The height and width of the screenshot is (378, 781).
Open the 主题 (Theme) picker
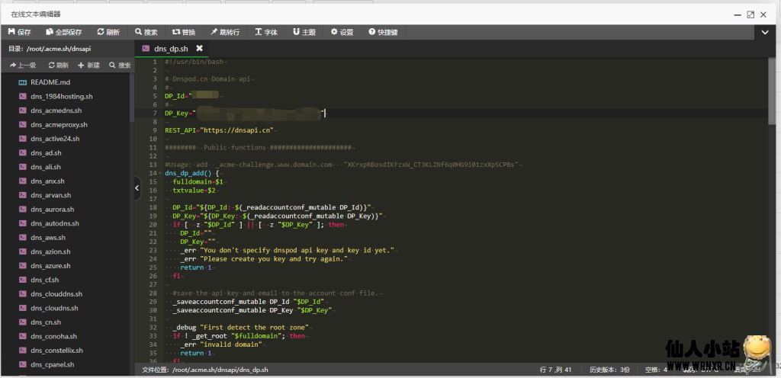pyautogui.click(x=304, y=32)
